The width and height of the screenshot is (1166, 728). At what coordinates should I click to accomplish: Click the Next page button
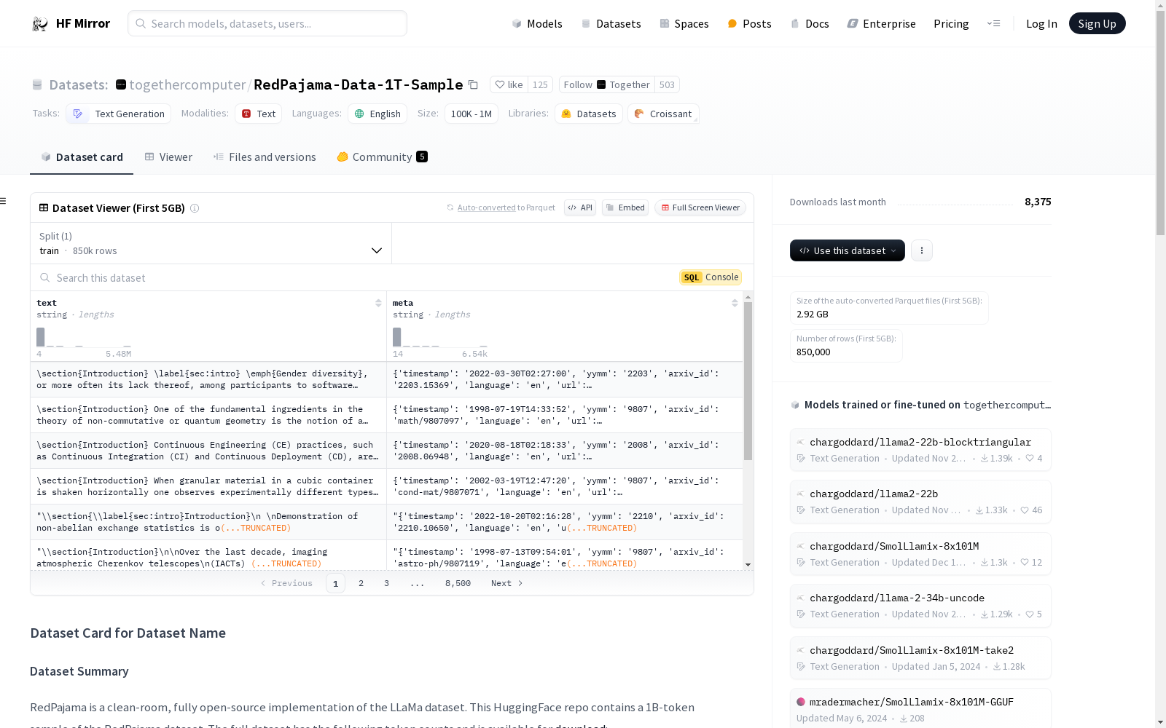(x=507, y=583)
